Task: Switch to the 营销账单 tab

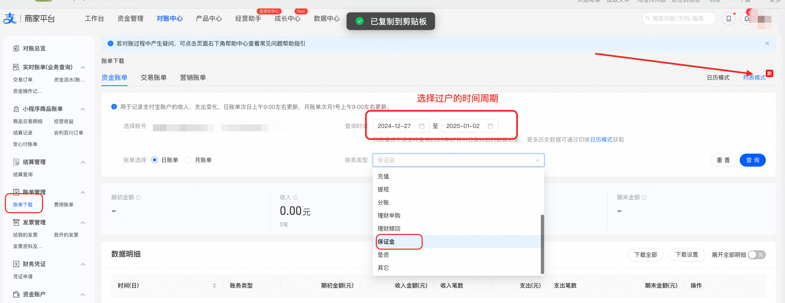Action: point(193,77)
